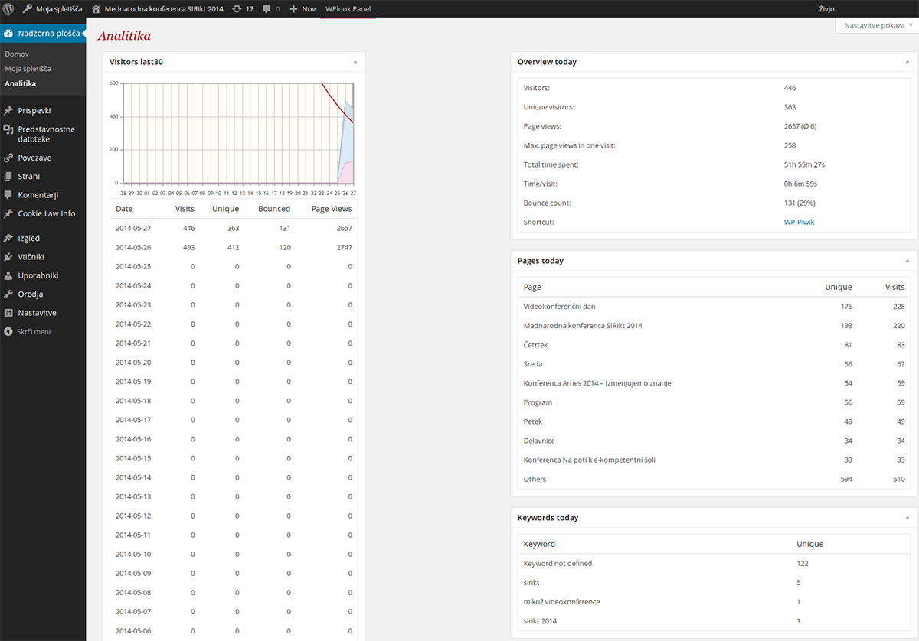Image resolution: width=919 pixels, height=641 pixels.
Task: Open the WPlook Panel menu item
Action: coord(348,8)
